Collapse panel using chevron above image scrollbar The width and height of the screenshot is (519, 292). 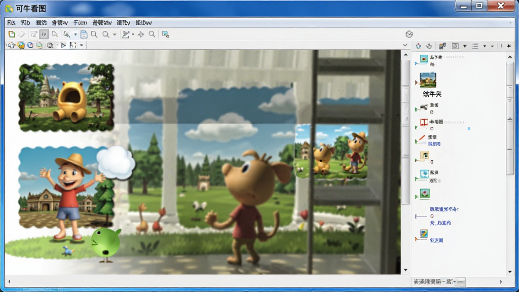pos(405,45)
